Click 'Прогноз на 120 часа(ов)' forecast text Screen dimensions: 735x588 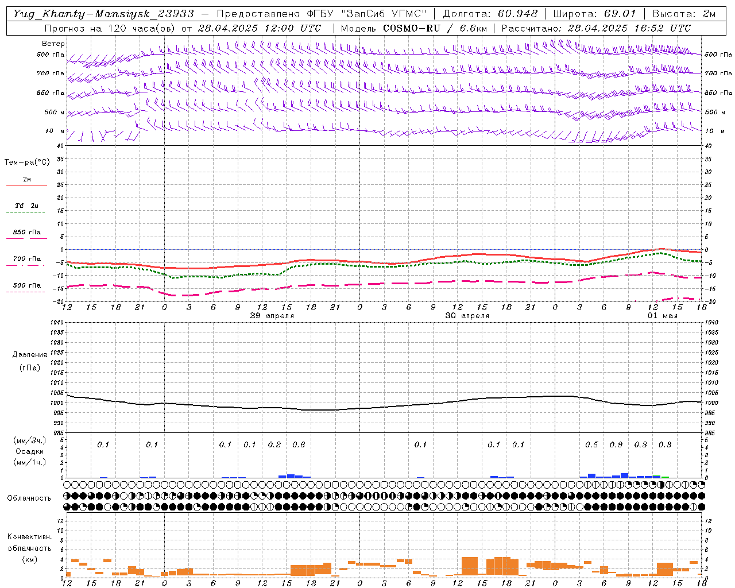[x=110, y=28]
